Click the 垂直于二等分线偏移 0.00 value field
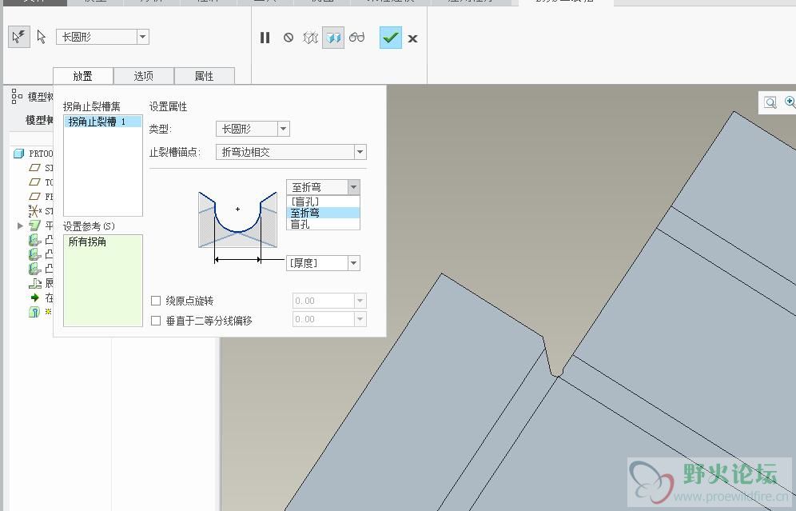The width and height of the screenshot is (796, 511). (324, 320)
